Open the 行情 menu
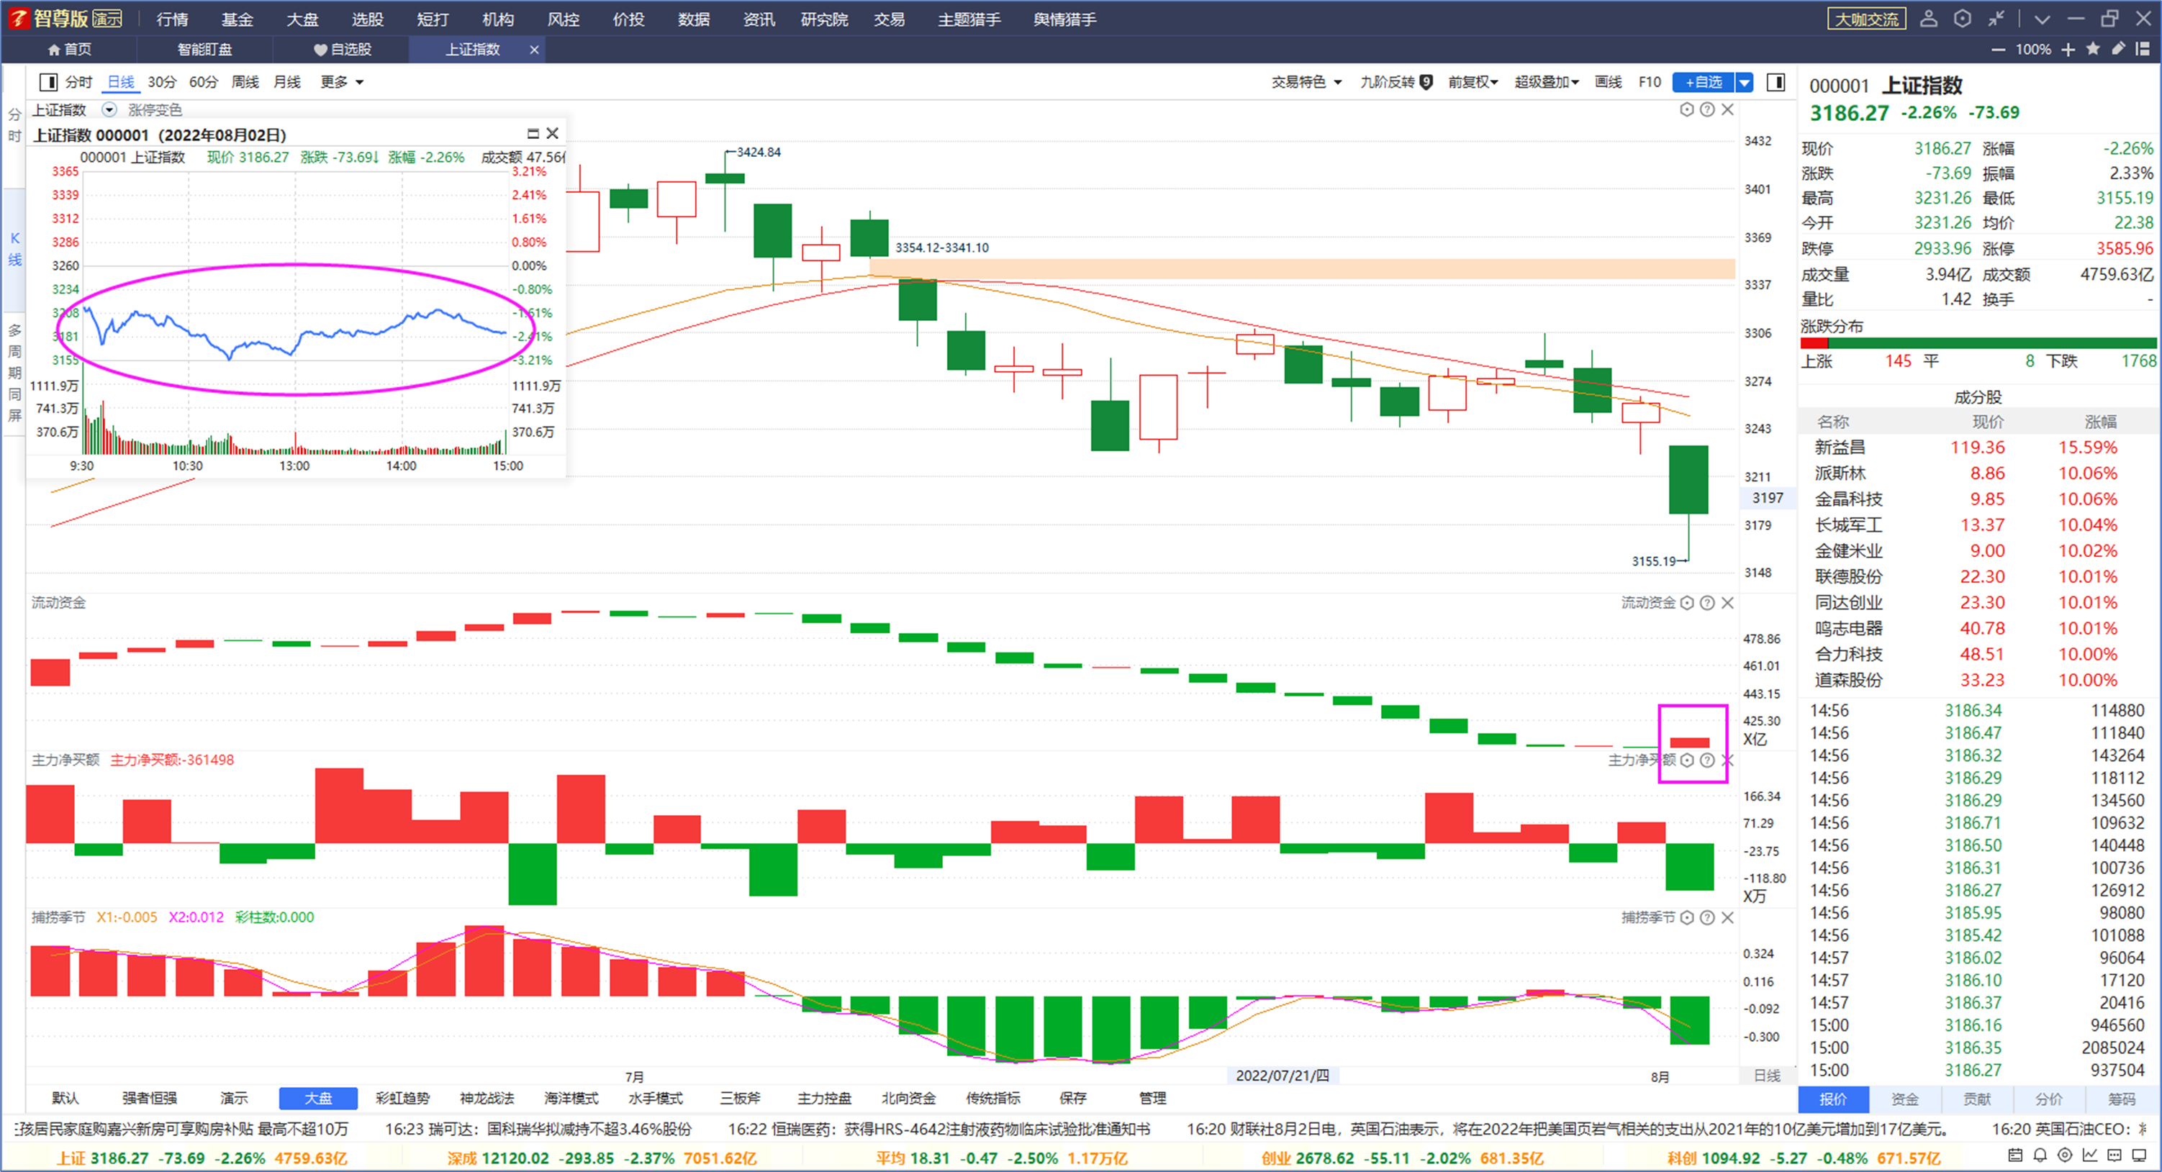This screenshot has height=1172, width=2162. (x=172, y=19)
